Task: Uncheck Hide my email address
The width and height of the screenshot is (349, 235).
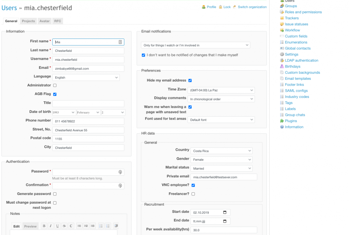Action: (x=190, y=80)
